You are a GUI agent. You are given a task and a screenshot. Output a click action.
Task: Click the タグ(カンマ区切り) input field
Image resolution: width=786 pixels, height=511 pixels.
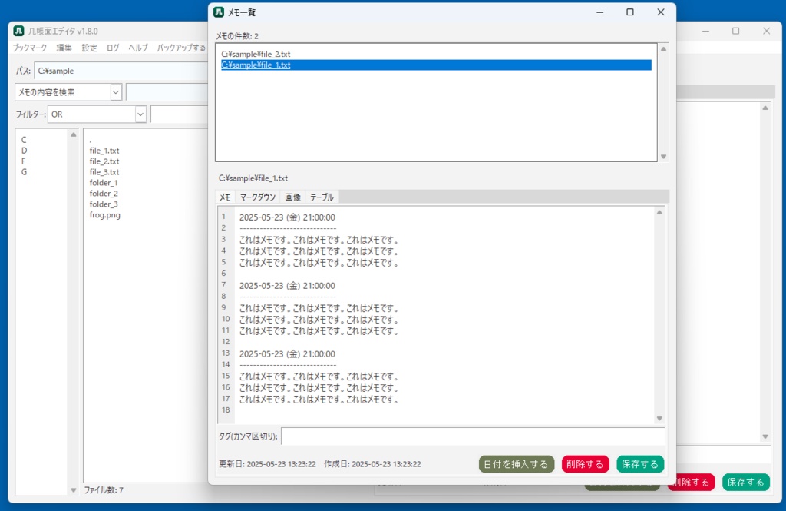click(x=473, y=436)
